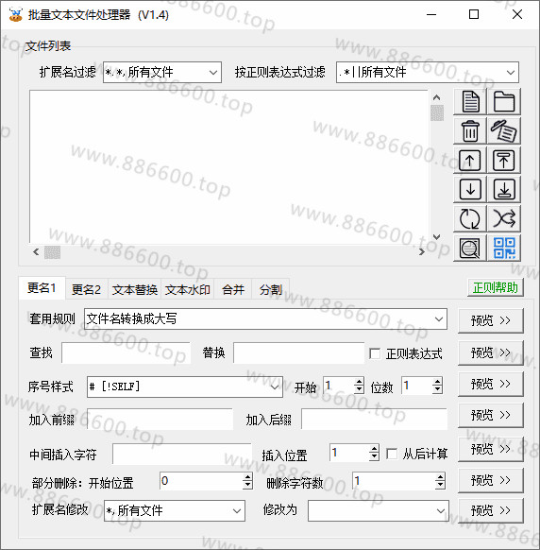Image resolution: width=540 pixels, height=550 pixels.
Task: Click 预览 button beside 套用规则
Action: coord(491,320)
